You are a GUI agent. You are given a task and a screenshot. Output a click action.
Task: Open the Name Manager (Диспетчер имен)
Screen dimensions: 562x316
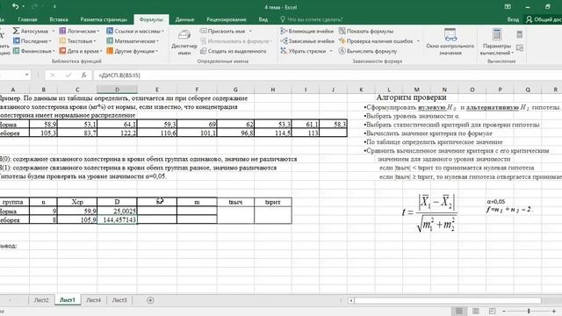click(184, 42)
